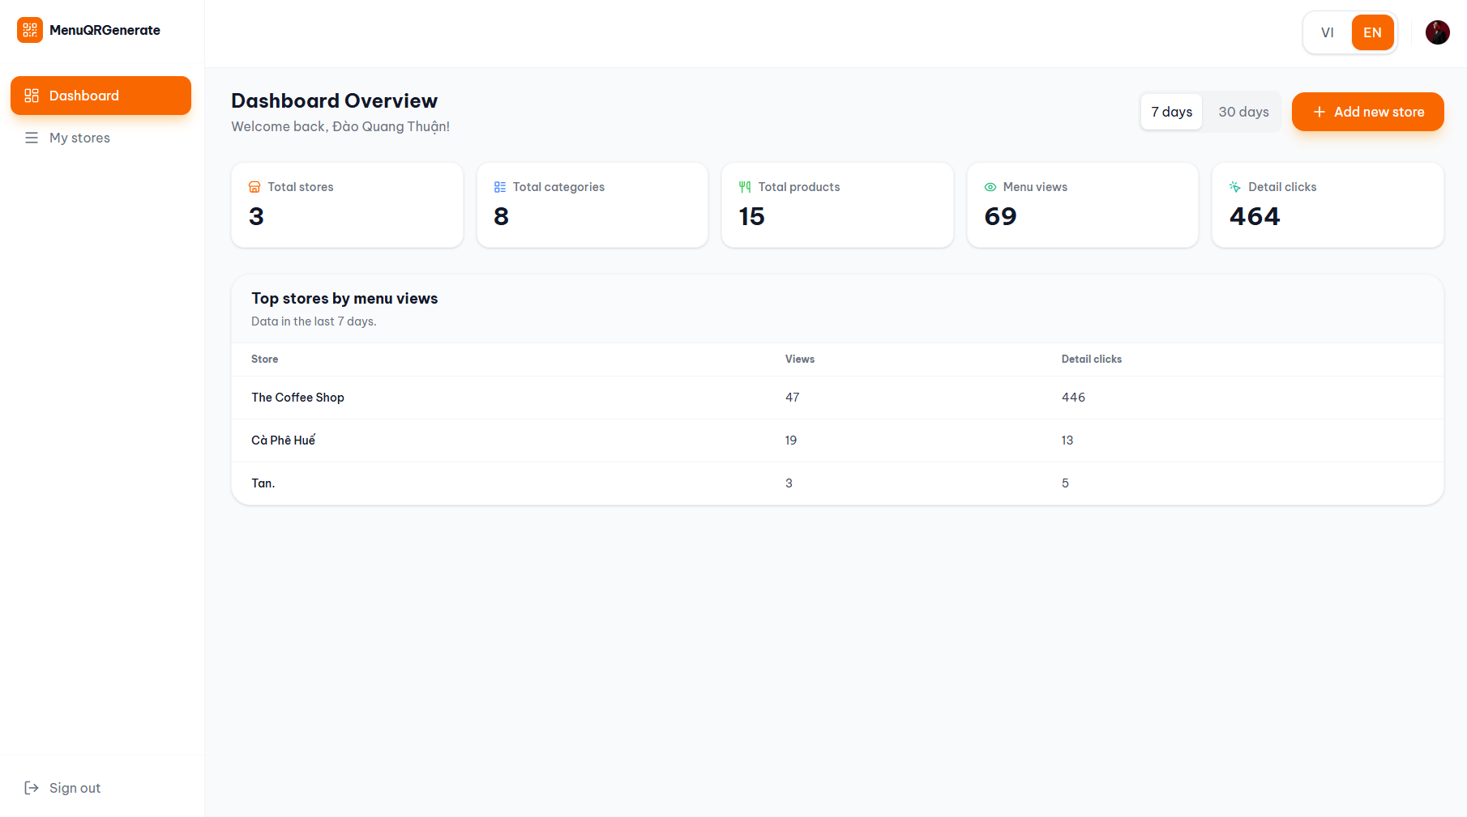Click the Total stores count 3
The height and width of the screenshot is (817, 1467).
tap(257, 216)
